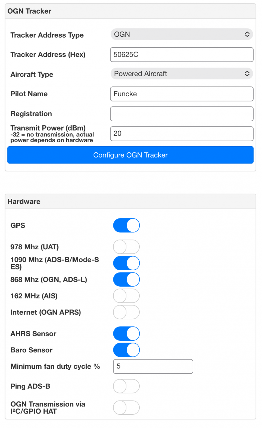Enable the 162 MHz (AIS) switch
This screenshot has height=428, width=262.
pyautogui.click(x=126, y=296)
